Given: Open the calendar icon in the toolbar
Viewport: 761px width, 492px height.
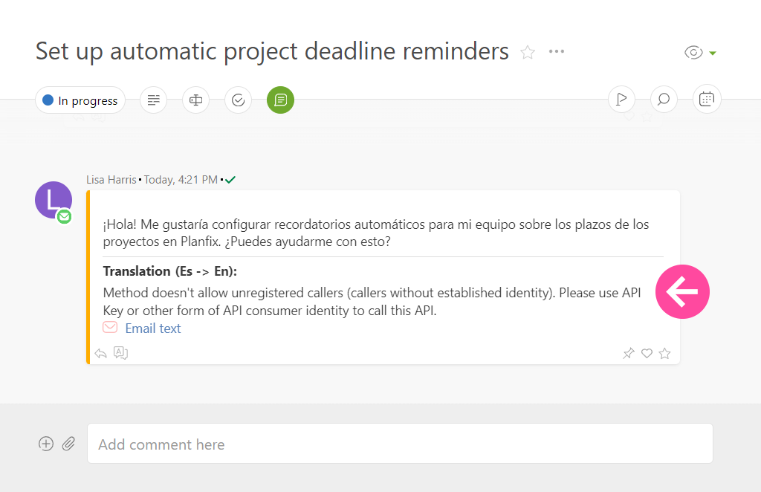Looking at the screenshot, I should (x=707, y=98).
